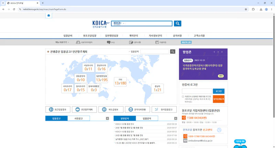Click the FAQ speech bubble icon
Viewport: 275px width, 148px height.
[109, 42]
